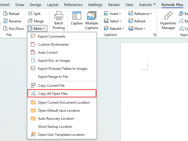This screenshot has height=141, width=188.
Task: Click Export Doc as Images icon
Action: coord(33,60)
